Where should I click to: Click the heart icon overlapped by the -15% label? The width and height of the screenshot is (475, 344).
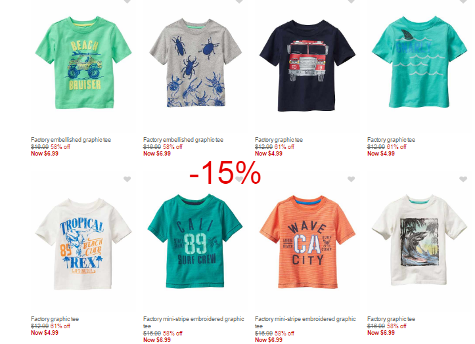pos(239,179)
